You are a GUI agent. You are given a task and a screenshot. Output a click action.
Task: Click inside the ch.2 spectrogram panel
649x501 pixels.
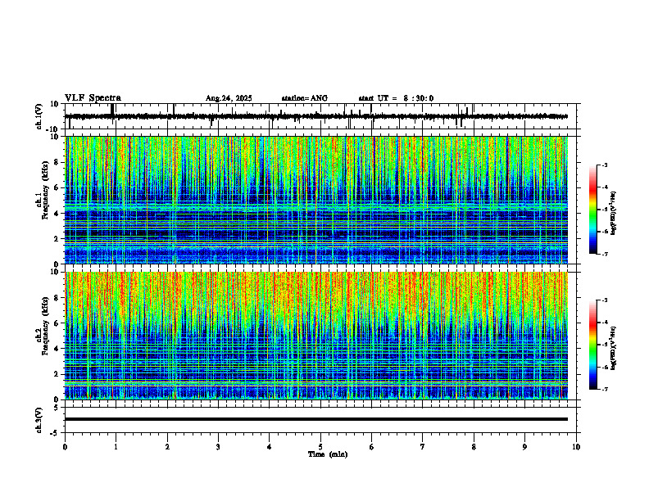tap(315, 336)
